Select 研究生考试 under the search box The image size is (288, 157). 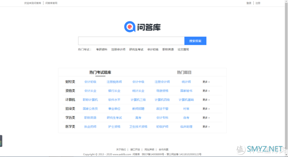pyautogui.click(x=136, y=49)
